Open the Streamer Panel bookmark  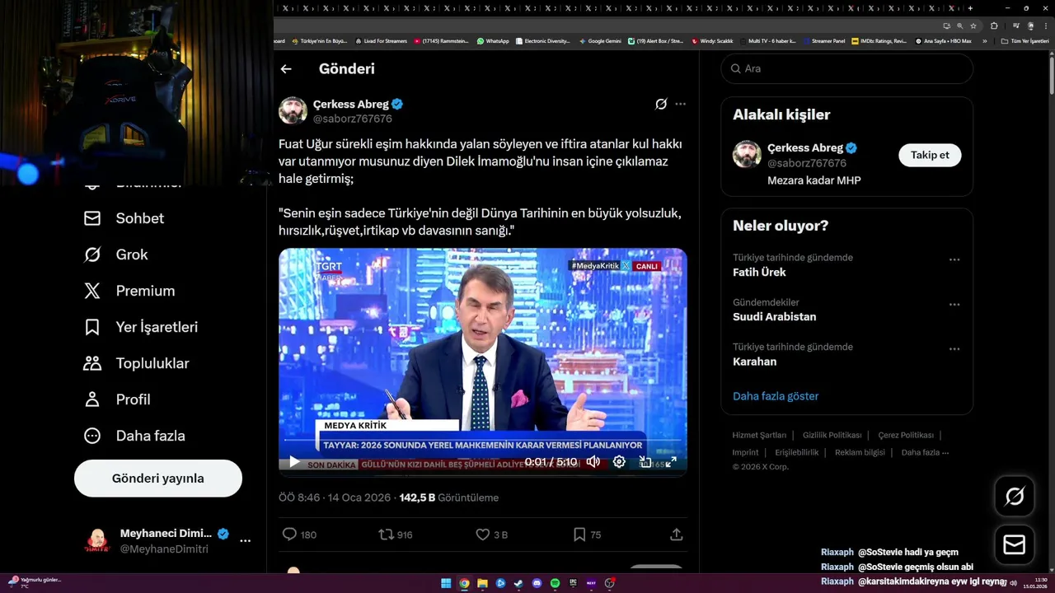coord(824,40)
